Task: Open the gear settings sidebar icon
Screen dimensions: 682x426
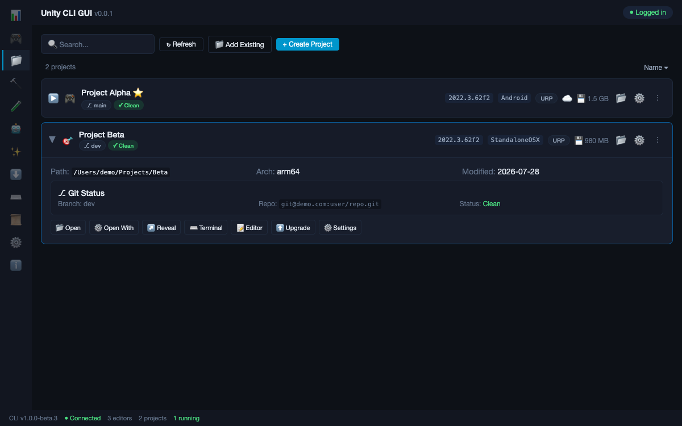Action: point(16,243)
